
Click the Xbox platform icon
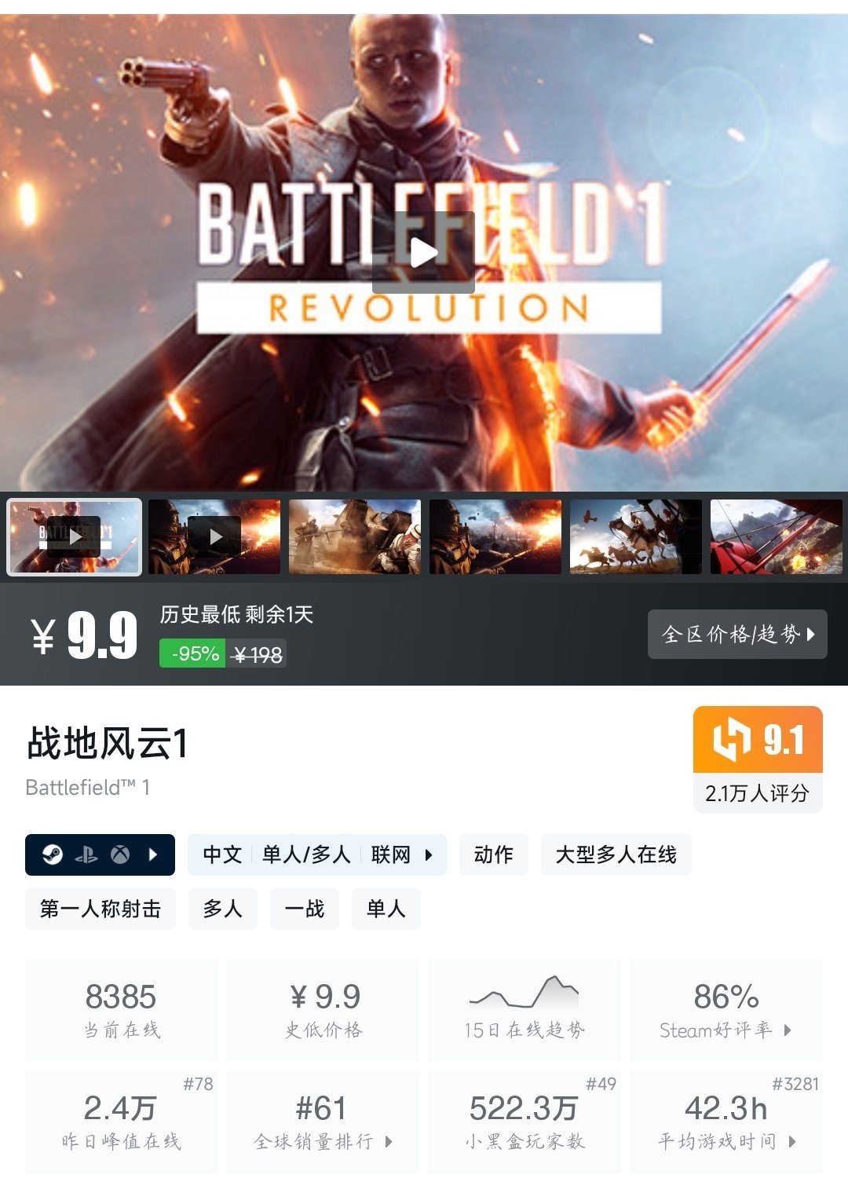click(x=120, y=854)
